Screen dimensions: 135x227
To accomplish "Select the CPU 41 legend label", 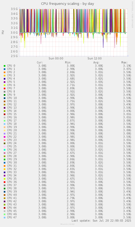I will 12,198.
